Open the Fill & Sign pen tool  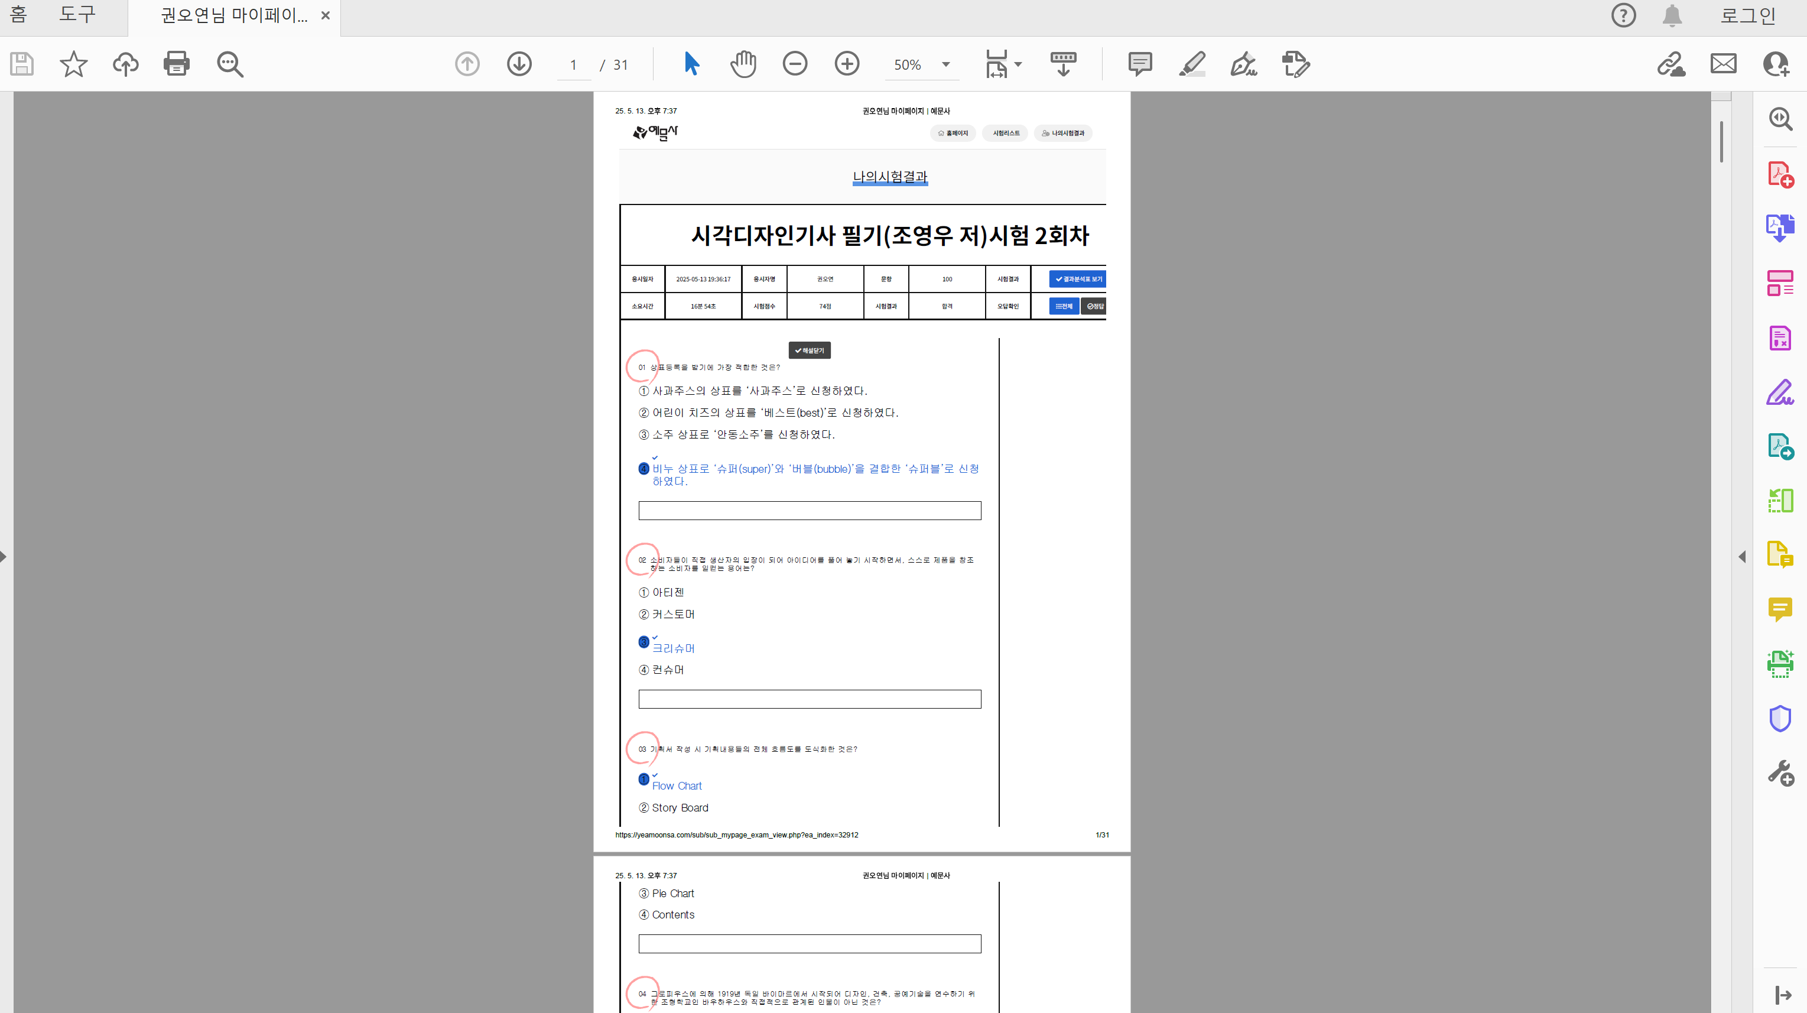coord(1244,64)
